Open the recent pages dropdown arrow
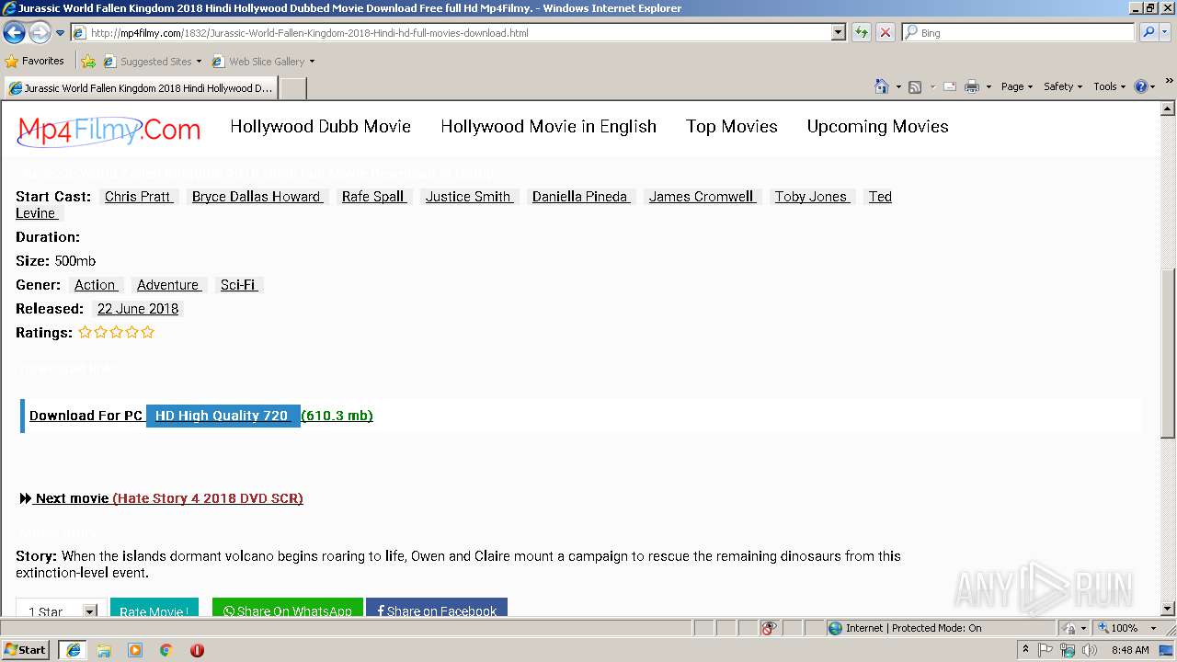 tap(60, 33)
